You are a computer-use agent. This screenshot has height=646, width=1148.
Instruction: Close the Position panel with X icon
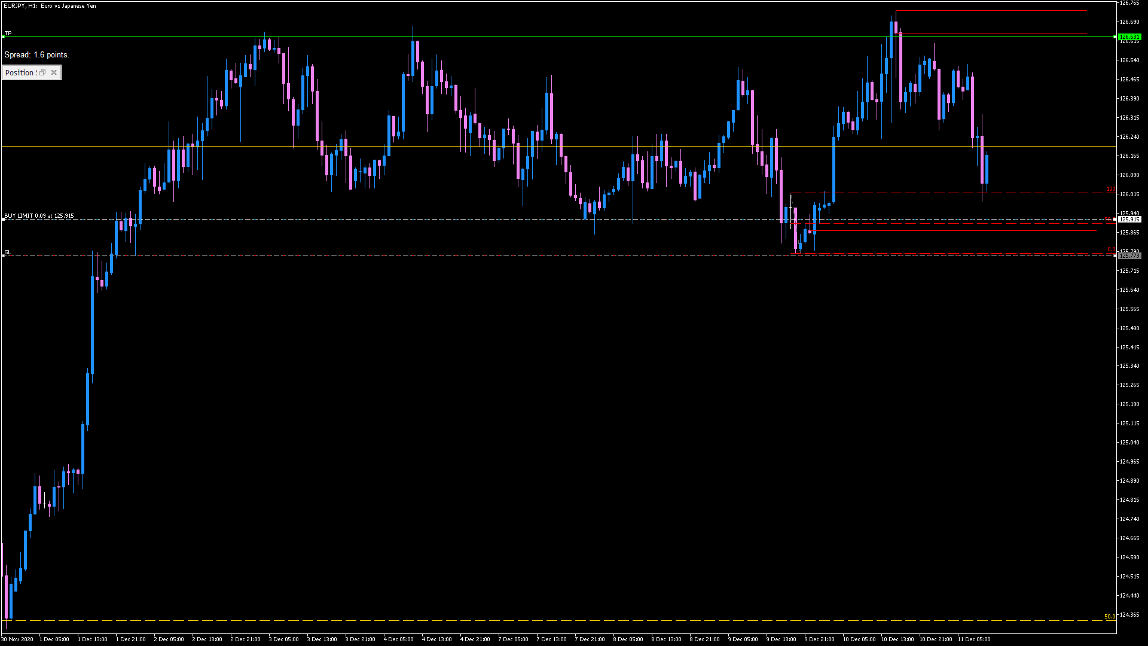pos(54,73)
